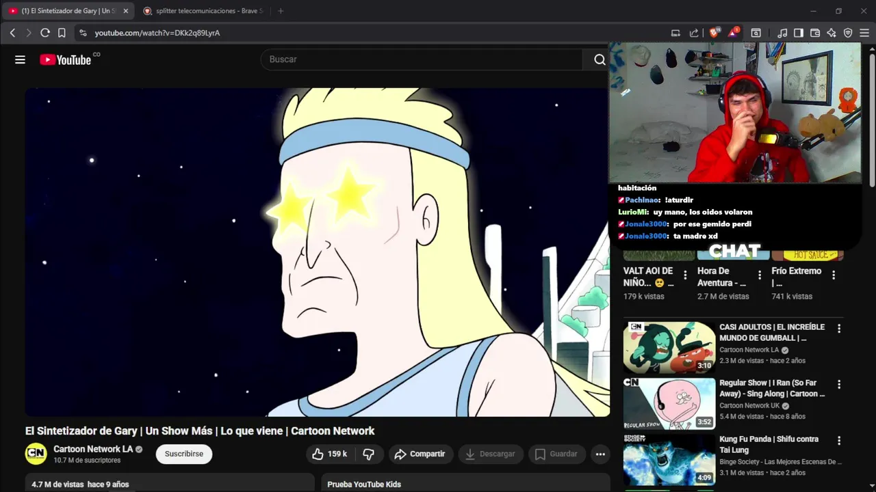Click the Compartir share button
Screen dimensions: 876x492
(x=420, y=454)
